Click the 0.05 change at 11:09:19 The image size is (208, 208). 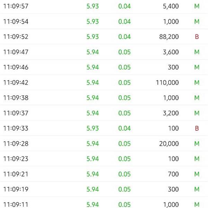tap(124, 189)
